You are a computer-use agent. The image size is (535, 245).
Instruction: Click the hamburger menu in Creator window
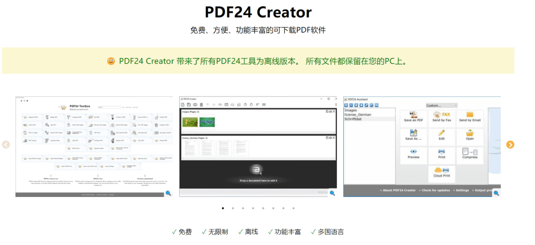(x=336, y=104)
